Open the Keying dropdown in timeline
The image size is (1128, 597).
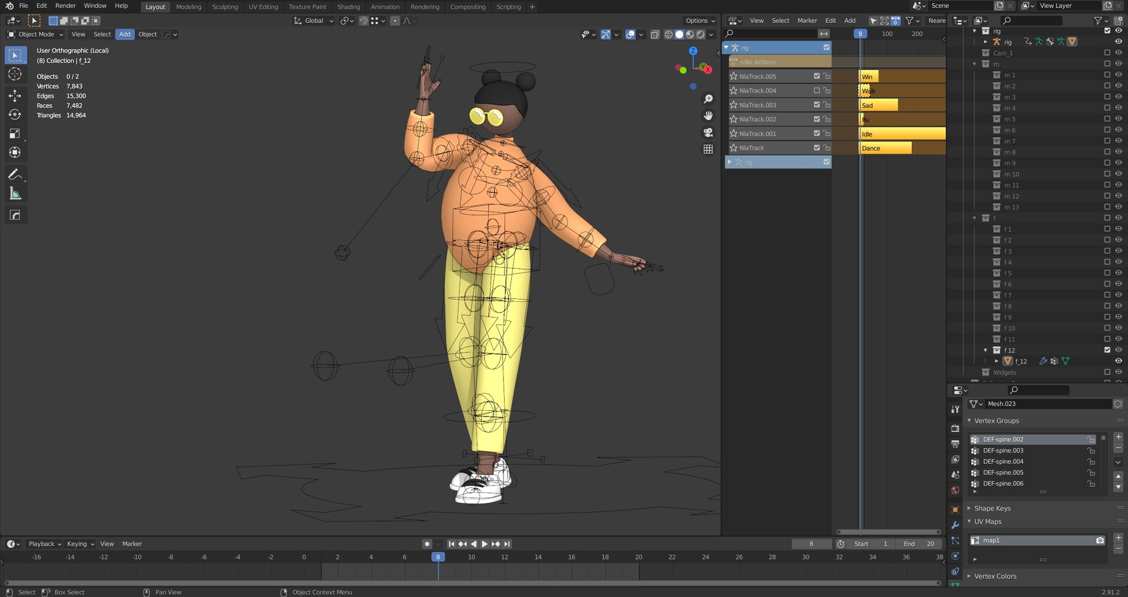point(80,544)
